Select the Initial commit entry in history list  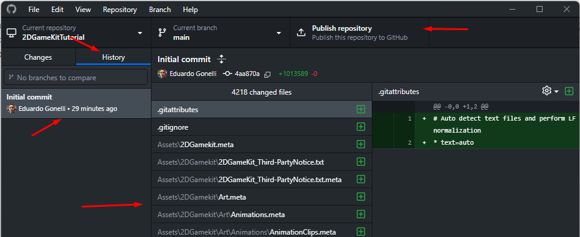pyautogui.click(x=75, y=103)
